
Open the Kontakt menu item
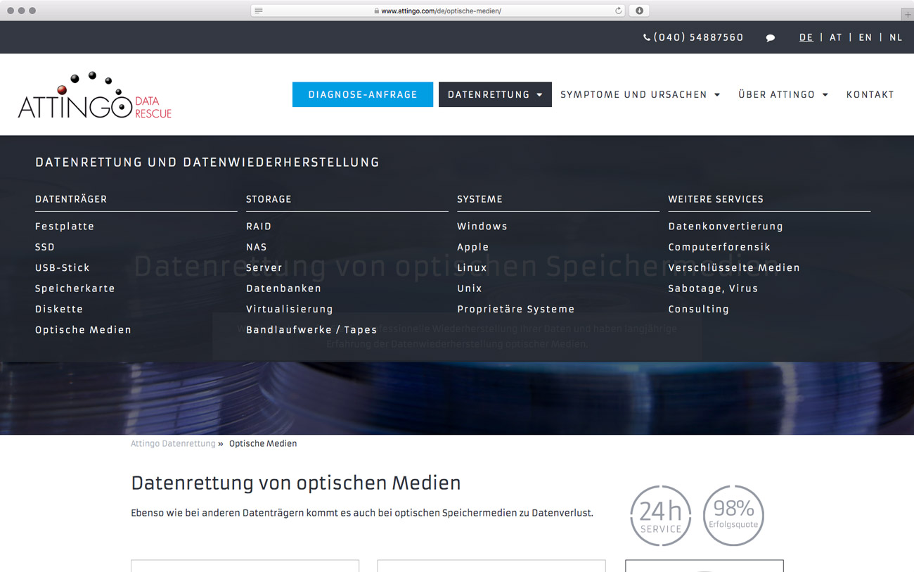(x=870, y=95)
